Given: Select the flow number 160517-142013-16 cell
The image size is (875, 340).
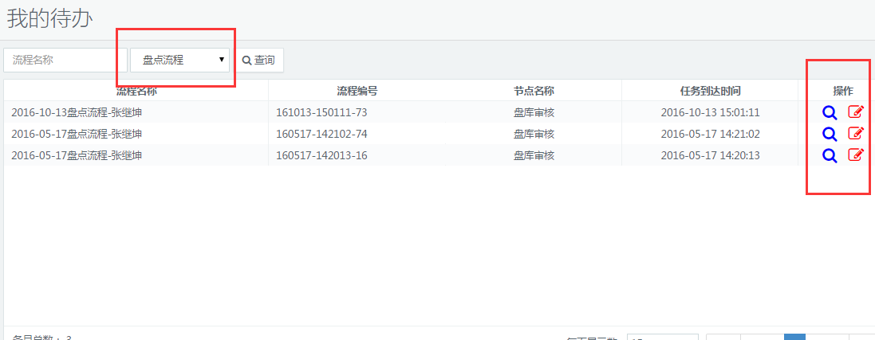Looking at the screenshot, I should click(321, 155).
